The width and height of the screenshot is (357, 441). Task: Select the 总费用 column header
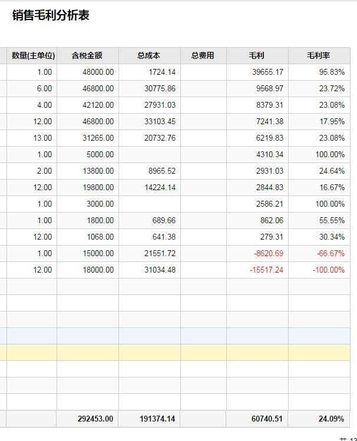(x=203, y=56)
